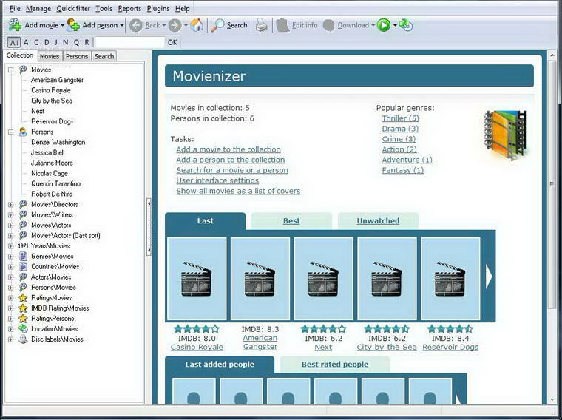Viewport: 562px width, 420px height.
Task: Open the Plugins menu
Action: pyautogui.click(x=158, y=9)
